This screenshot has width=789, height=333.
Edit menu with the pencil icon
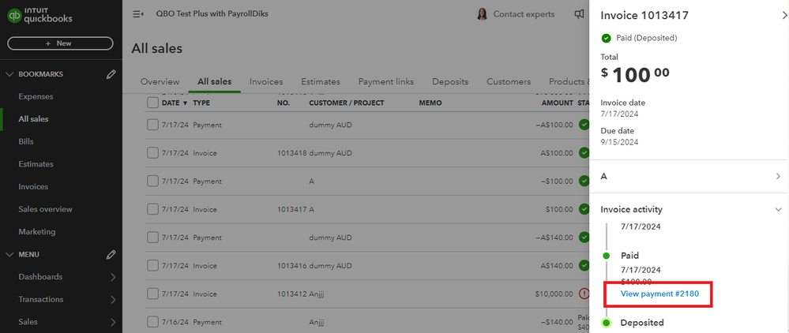pyautogui.click(x=111, y=255)
